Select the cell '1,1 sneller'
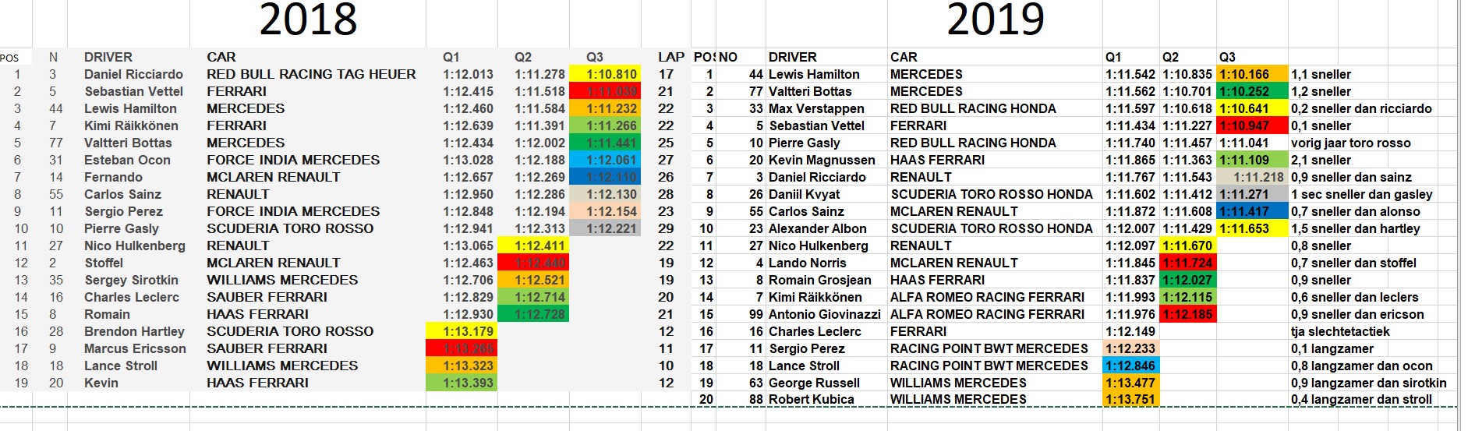Image resolution: width=1468 pixels, height=431 pixels. coord(1321,74)
